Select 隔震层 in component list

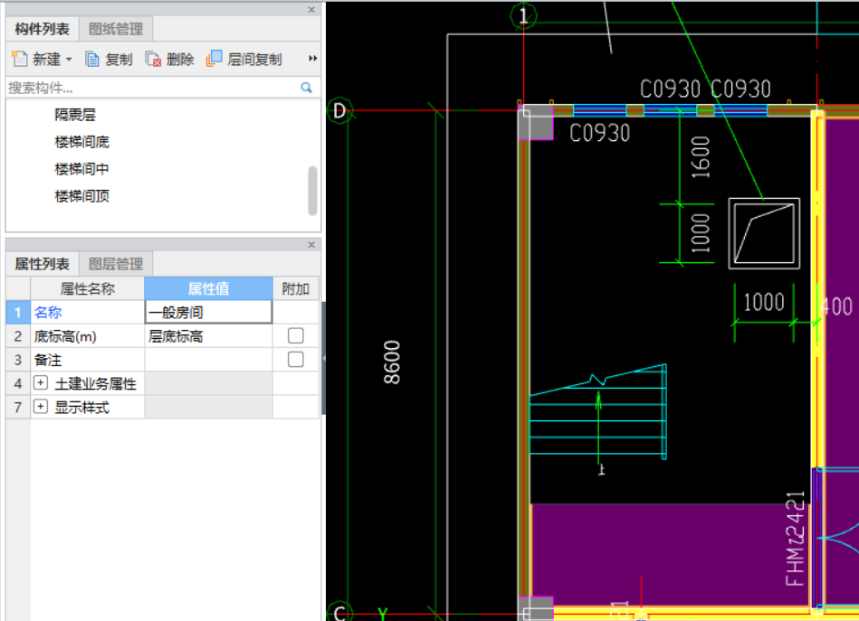point(75,115)
